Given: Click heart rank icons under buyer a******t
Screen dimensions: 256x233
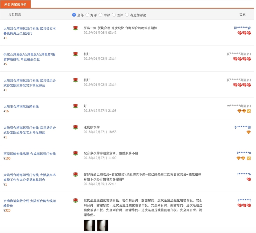Looking at the screenshot, I should (244, 205).
